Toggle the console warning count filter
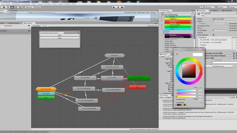Image resolution: width=237 pixels, height=133 pixels. click(233, 98)
